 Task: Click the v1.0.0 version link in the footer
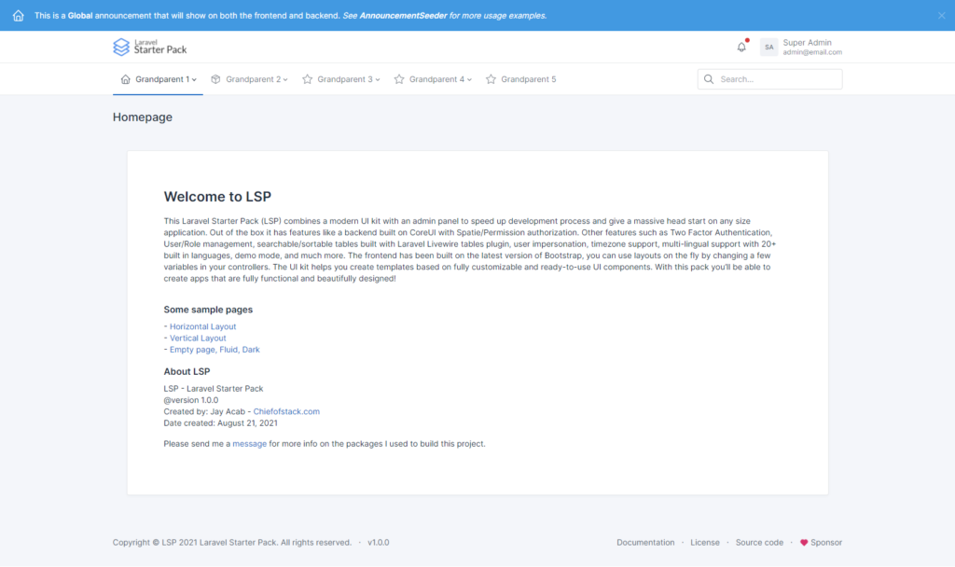[x=379, y=543]
